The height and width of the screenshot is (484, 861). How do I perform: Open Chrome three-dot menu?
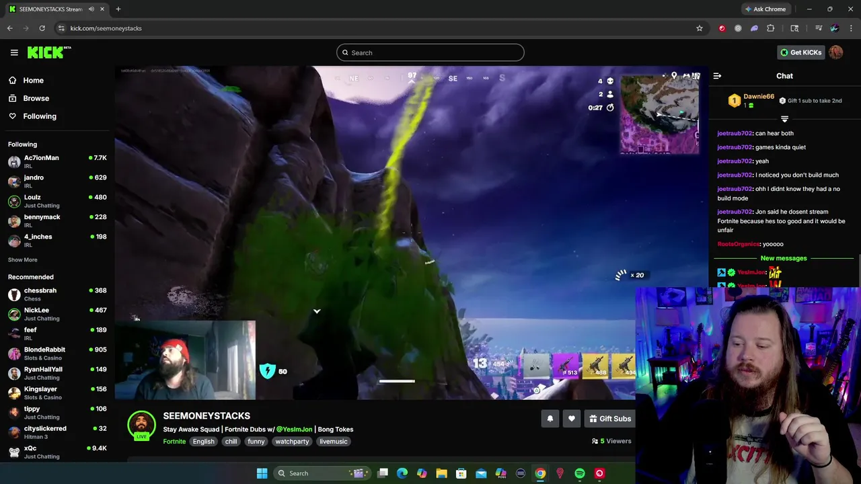[851, 28]
